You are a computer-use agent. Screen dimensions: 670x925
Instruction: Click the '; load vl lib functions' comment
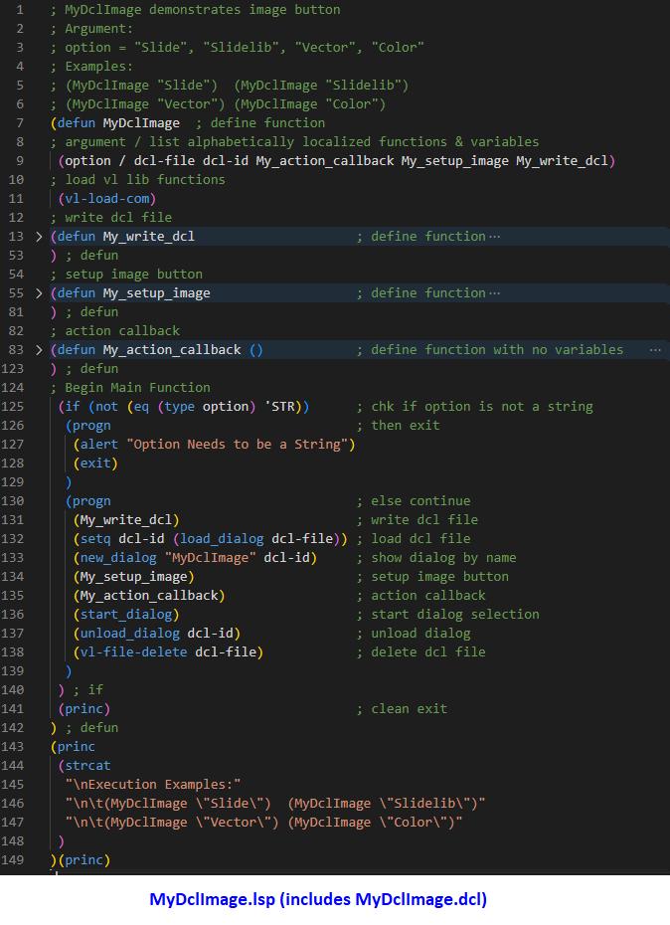pyautogui.click(x=137, y=180)
